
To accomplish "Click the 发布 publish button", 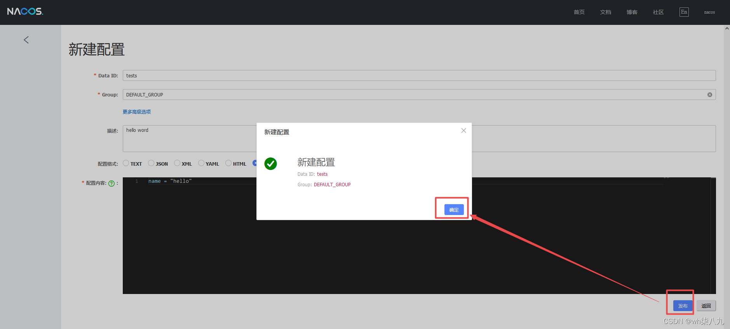I will [x=683, y=306].
